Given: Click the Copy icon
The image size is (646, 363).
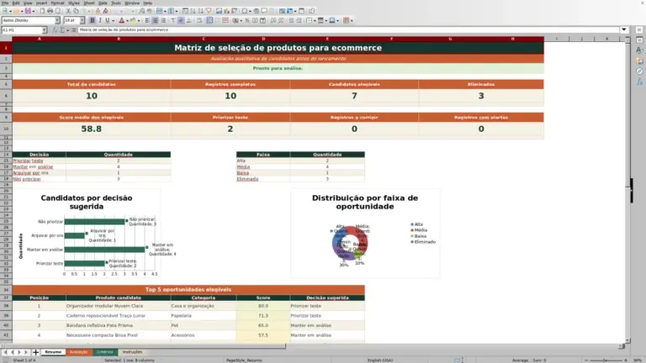Looking at the screenshot, I should point(76,11).
